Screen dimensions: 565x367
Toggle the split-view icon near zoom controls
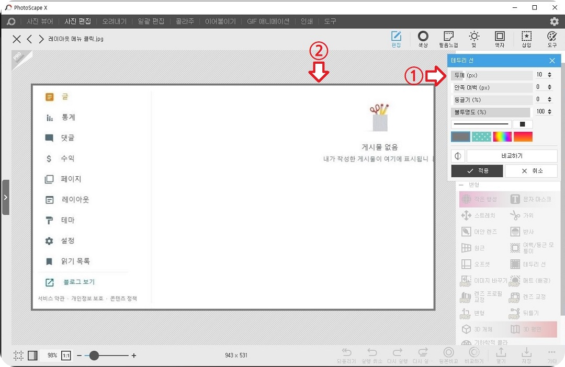[32, 355]
